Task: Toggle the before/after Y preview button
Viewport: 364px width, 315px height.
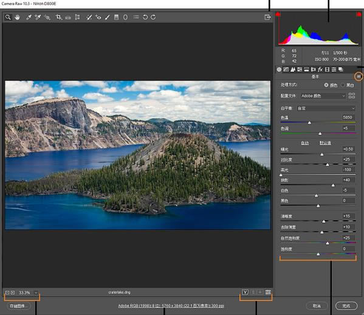Action: click(245, 292)
